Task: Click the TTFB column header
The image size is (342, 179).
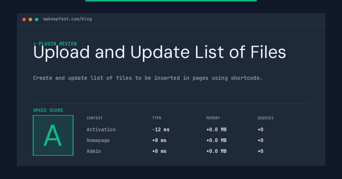Action: pos(157,118)
